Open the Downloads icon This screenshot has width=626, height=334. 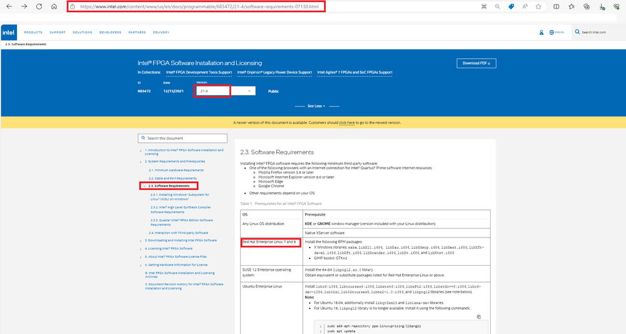(x=602, y=6)
